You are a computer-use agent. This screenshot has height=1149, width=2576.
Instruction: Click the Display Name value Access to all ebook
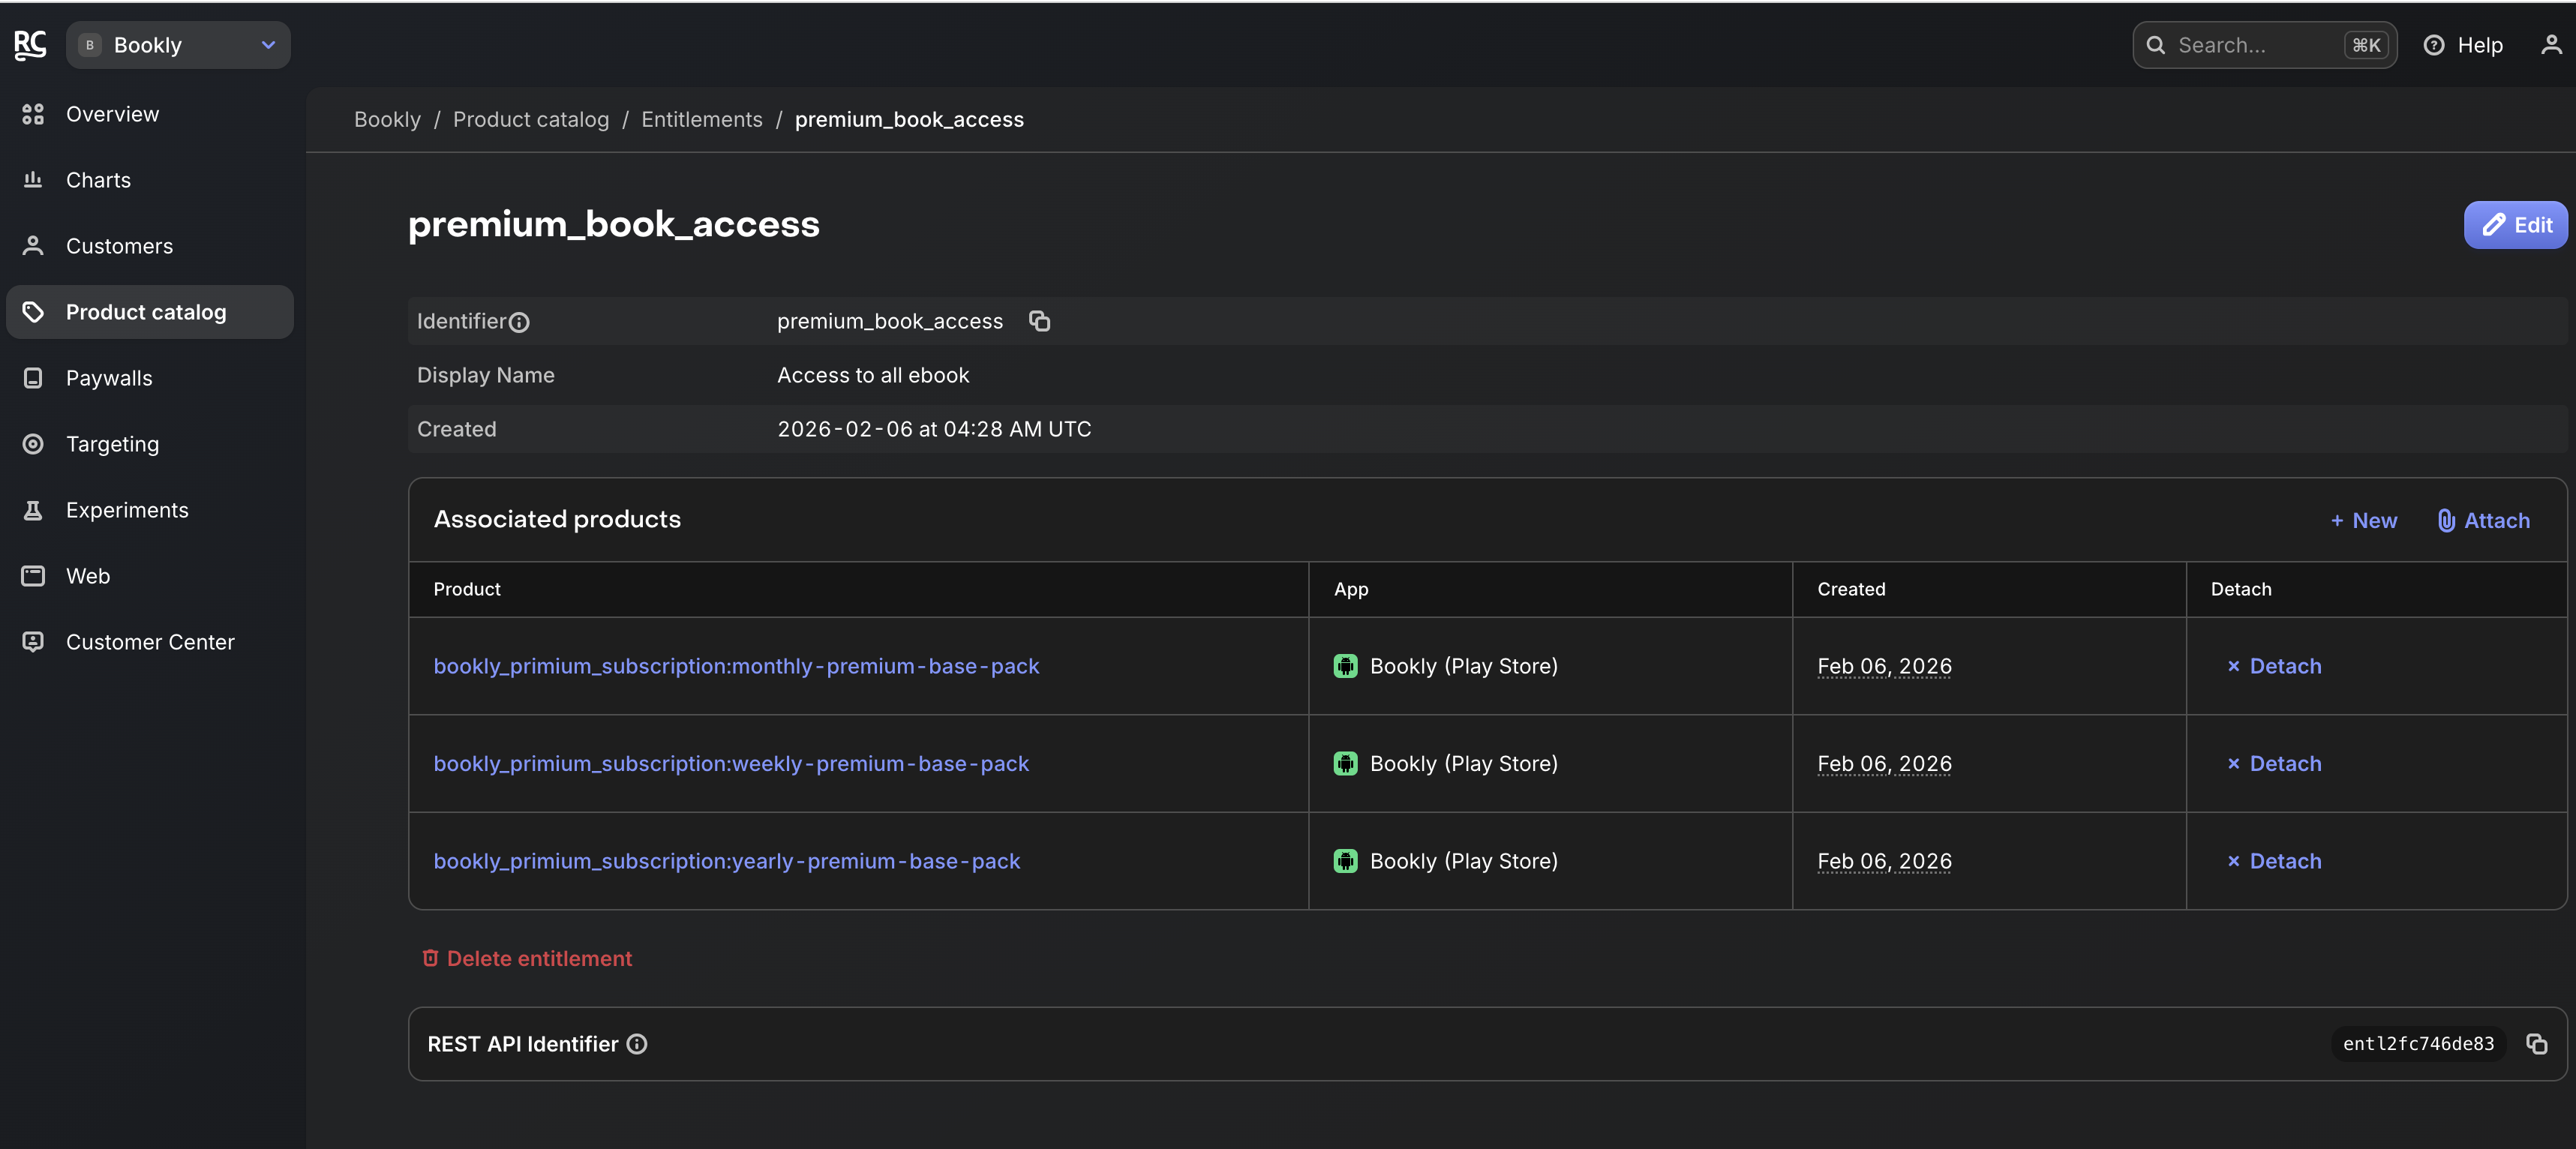click(x=873, y=375)
